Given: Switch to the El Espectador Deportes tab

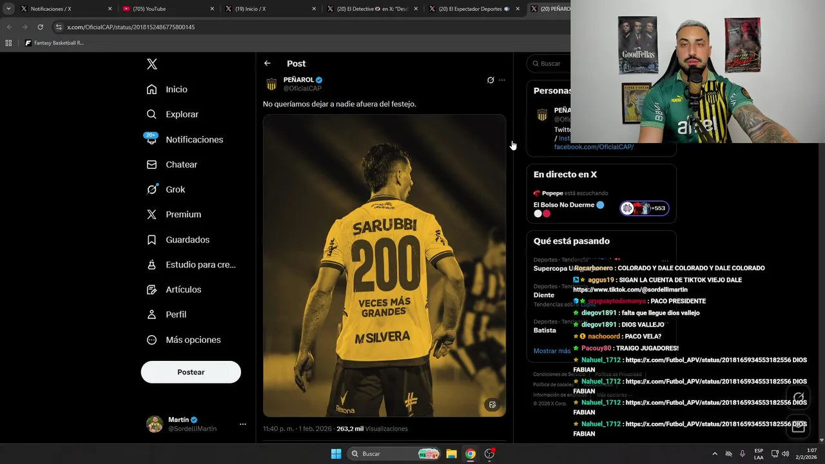Looking at the screenshot, I should pyautogui.click(x=474, y=9).
